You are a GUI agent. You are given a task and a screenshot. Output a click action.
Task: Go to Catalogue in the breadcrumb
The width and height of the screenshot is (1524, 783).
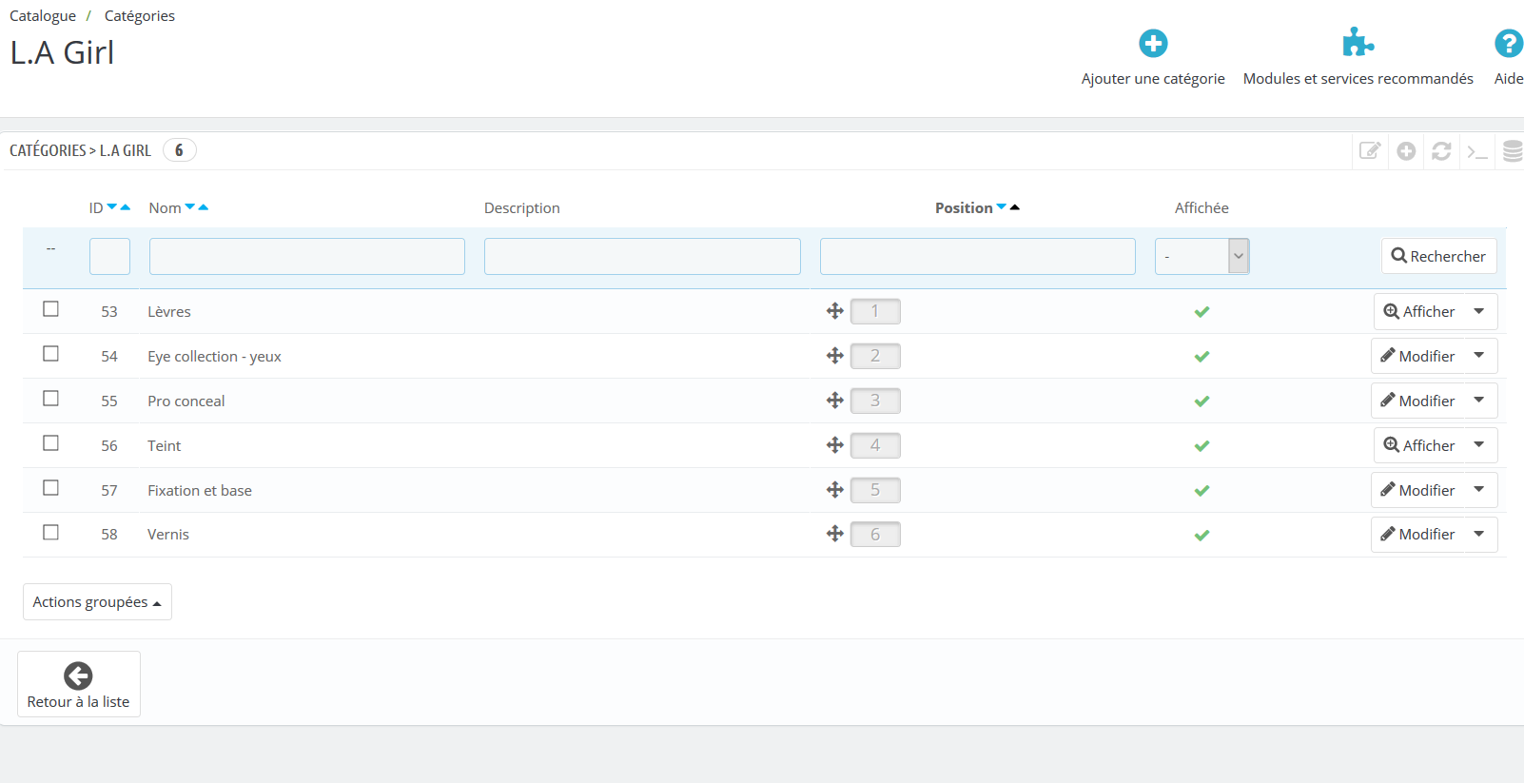click(x=43, y=16)
